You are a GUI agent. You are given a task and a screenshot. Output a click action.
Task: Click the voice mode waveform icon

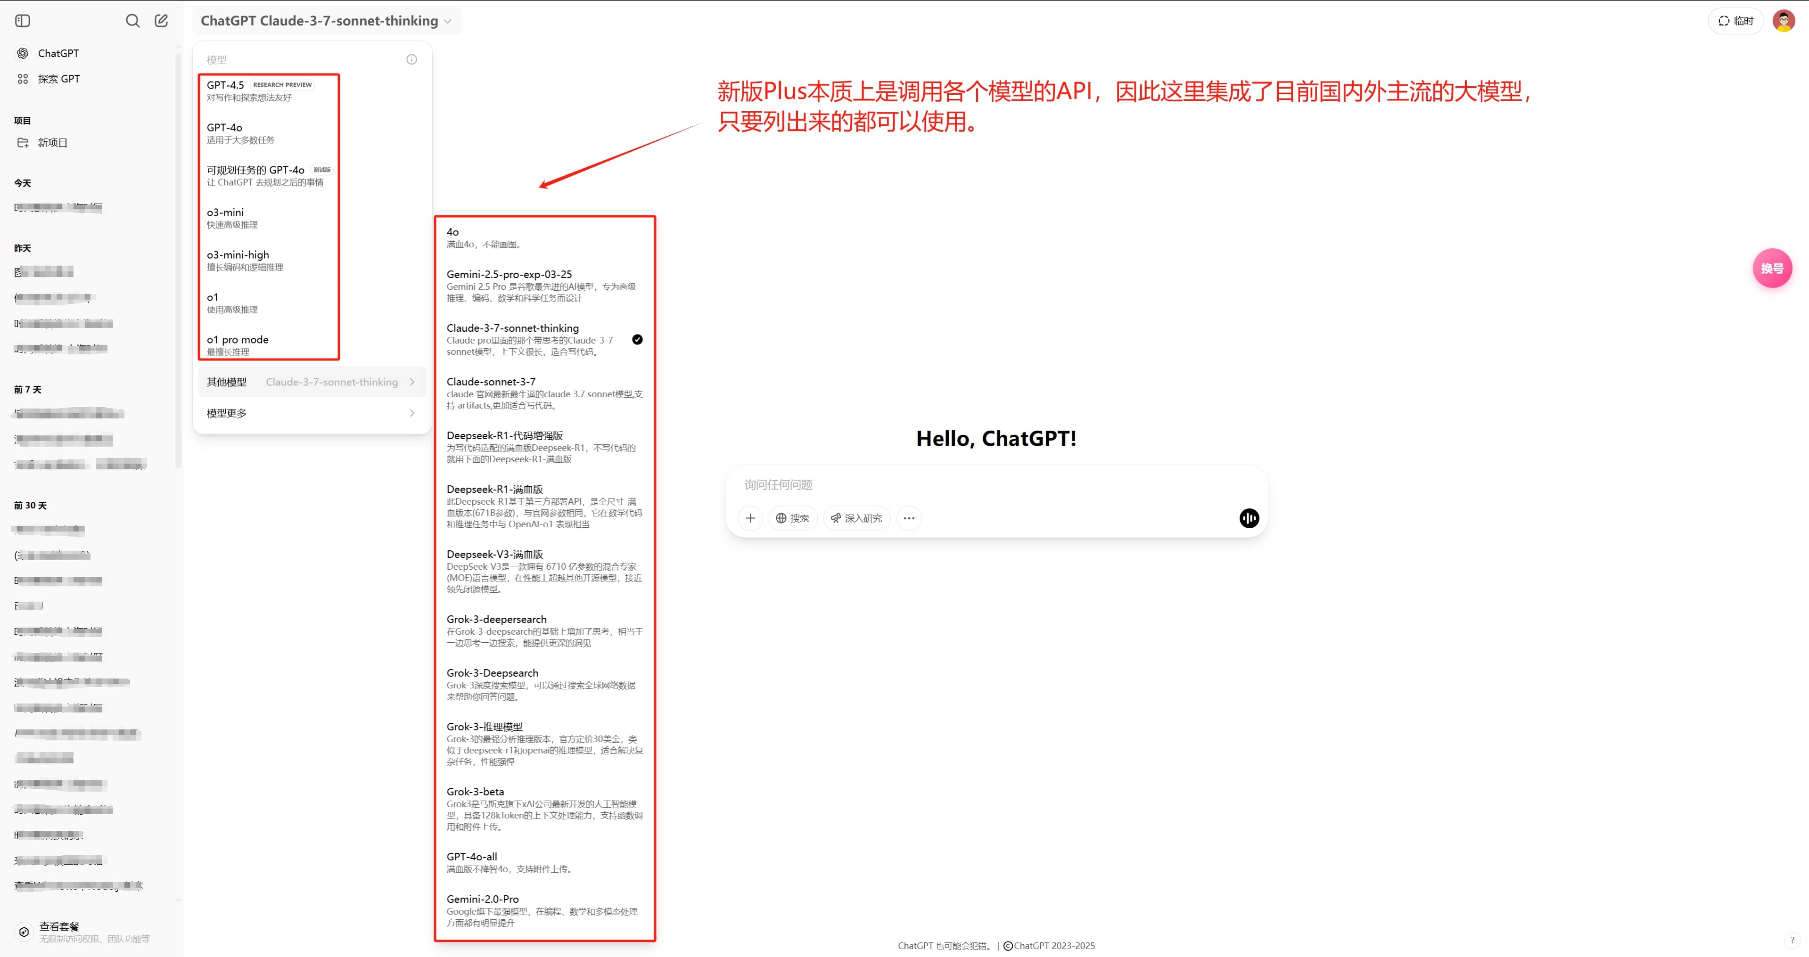point(1249,518)
